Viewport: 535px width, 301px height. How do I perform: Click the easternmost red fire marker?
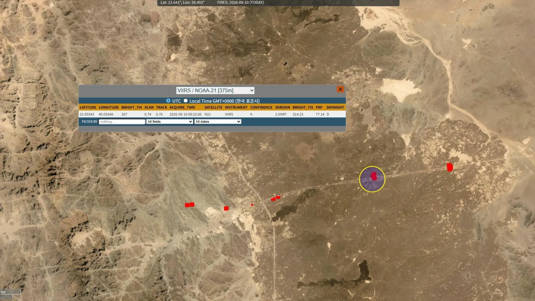450,167
